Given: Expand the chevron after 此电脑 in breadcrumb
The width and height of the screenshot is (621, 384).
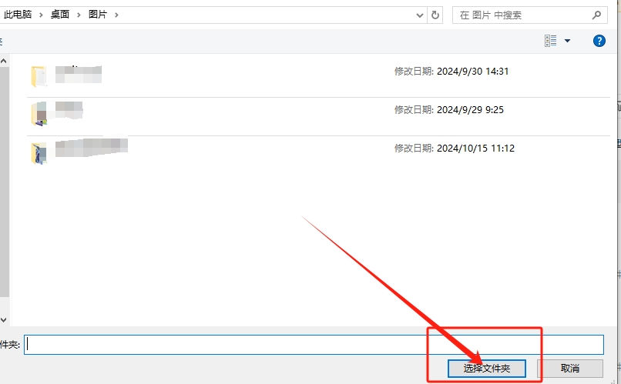Looking at the screenshot, I should 42,15.
